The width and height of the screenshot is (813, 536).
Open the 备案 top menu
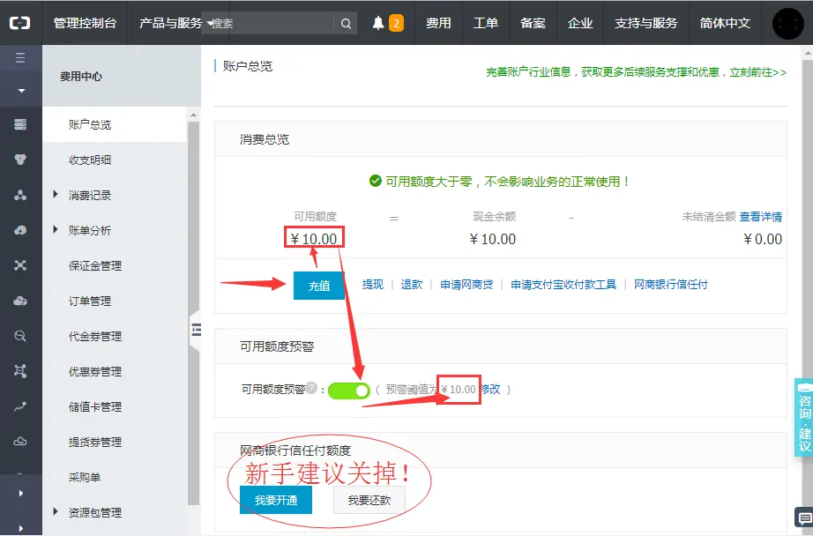(533, 23)
